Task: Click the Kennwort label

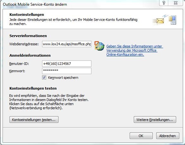Action: click(17, 71)
